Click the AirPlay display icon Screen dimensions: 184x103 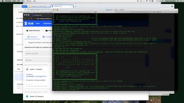point(141,1)
